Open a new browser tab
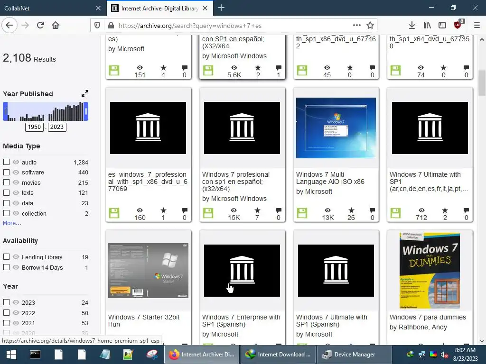Viewport: 486px width, 364px height. (221, 8)
